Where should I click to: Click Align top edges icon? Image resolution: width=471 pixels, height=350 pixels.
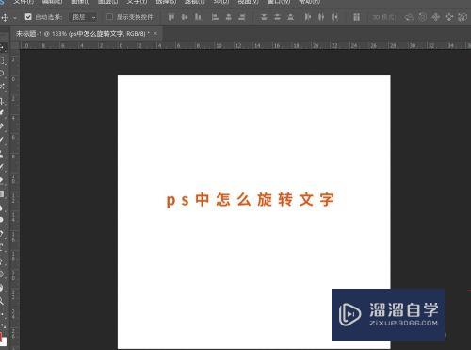tap(171, 17)
